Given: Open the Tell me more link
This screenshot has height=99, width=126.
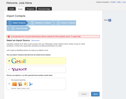Looking at the screenshot, I should pyautogui.click(x=35, y=41).
